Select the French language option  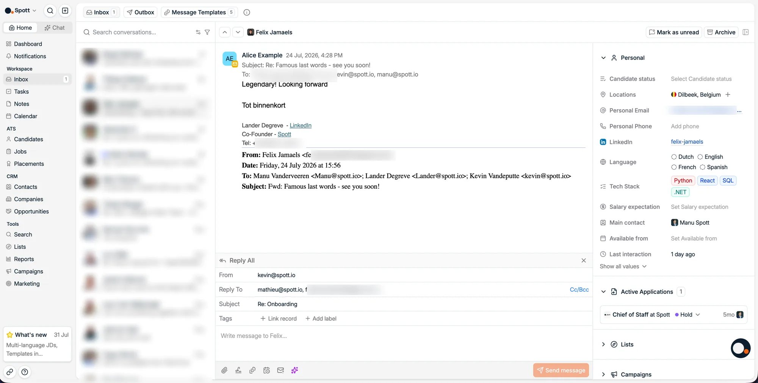[683, 167]
